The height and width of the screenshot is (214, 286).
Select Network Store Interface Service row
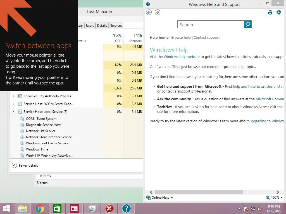pyautogui.click(x=56, y=137)
